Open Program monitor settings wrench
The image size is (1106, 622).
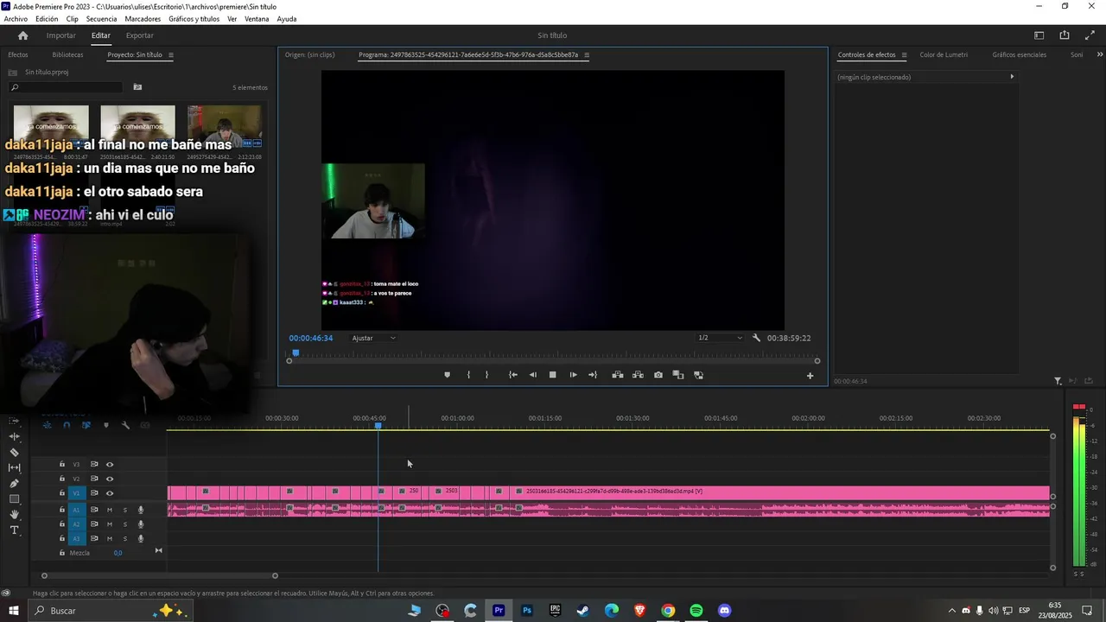pyautogui.click(x=756, y=338)
